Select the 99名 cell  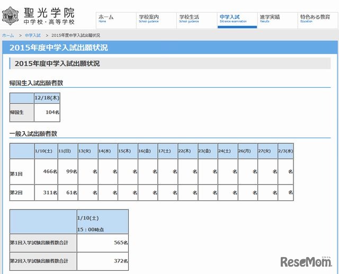pos(68,172)
